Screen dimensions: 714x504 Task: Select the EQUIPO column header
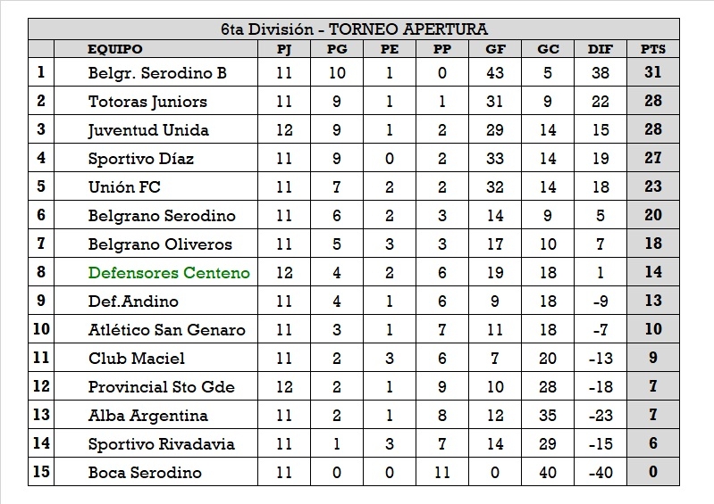tap(114, 49)
